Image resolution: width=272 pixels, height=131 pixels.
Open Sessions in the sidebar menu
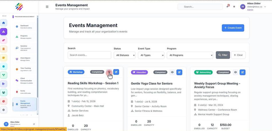[x=24, y=48]
